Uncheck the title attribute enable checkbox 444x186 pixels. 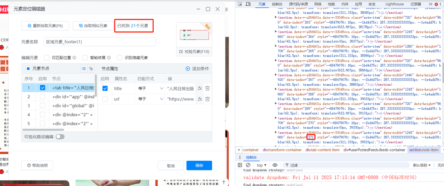pyautogui.click(x=105, y=88)
